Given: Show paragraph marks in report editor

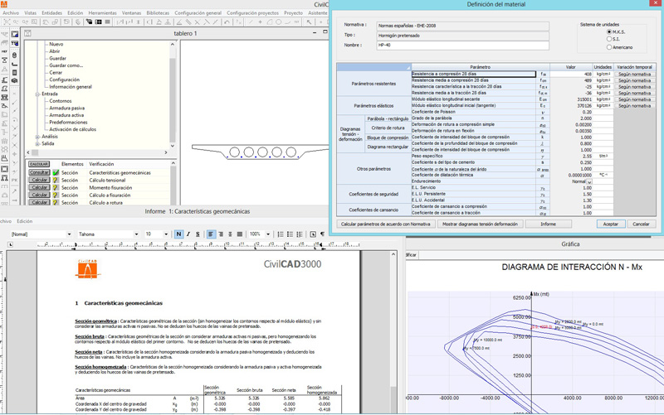Looking at the screenshot, I should pos(322,234).
